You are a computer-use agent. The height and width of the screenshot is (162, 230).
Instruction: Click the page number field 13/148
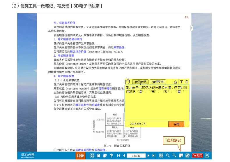tap(136, 156)
